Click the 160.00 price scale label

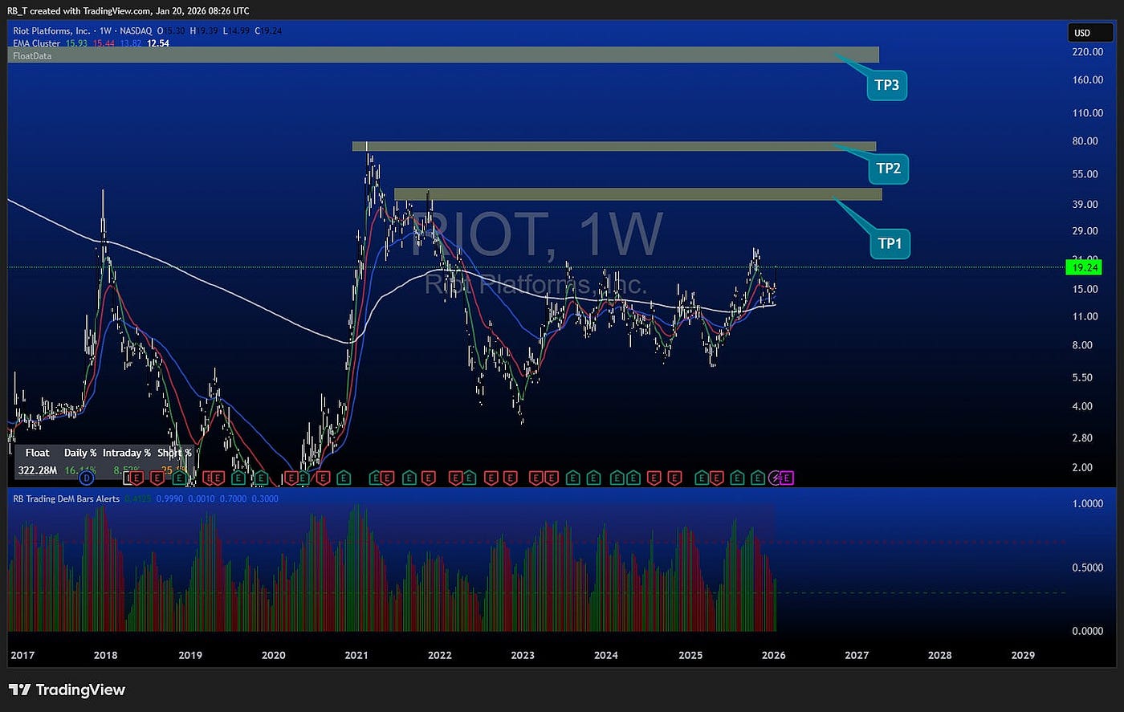(x=1087, y=80)
